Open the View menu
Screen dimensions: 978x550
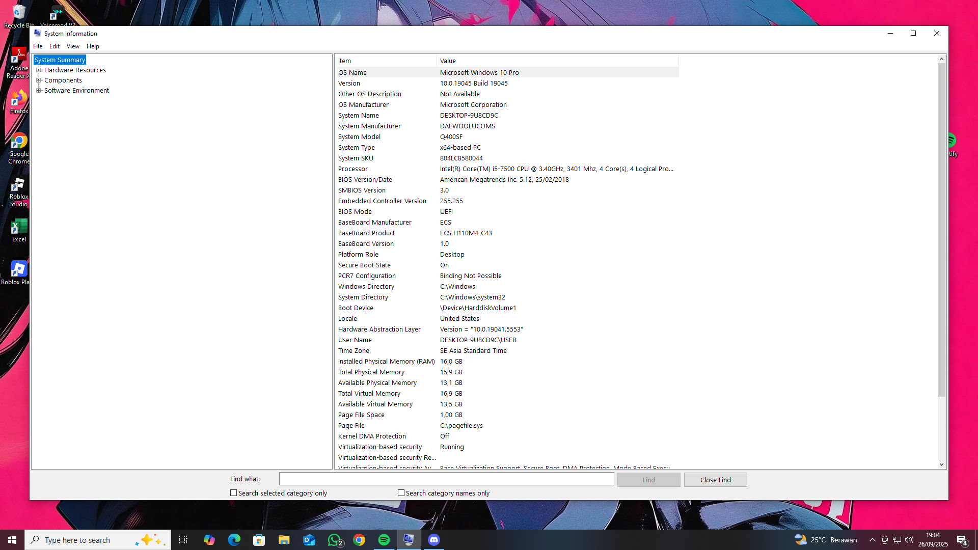pos(73,46)
